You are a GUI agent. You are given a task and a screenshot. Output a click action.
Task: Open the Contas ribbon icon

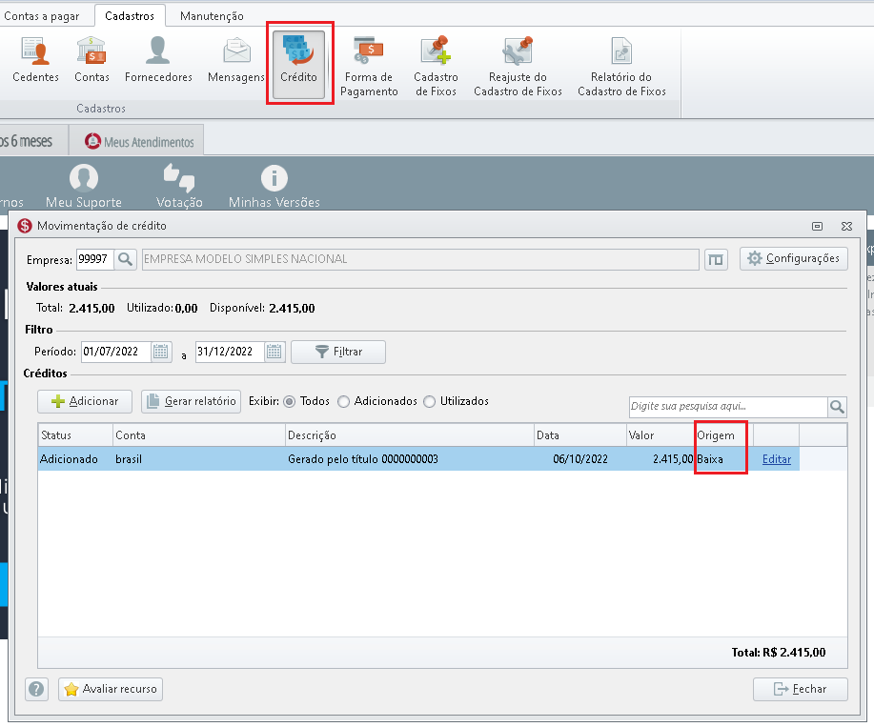[x=91, y=60]
